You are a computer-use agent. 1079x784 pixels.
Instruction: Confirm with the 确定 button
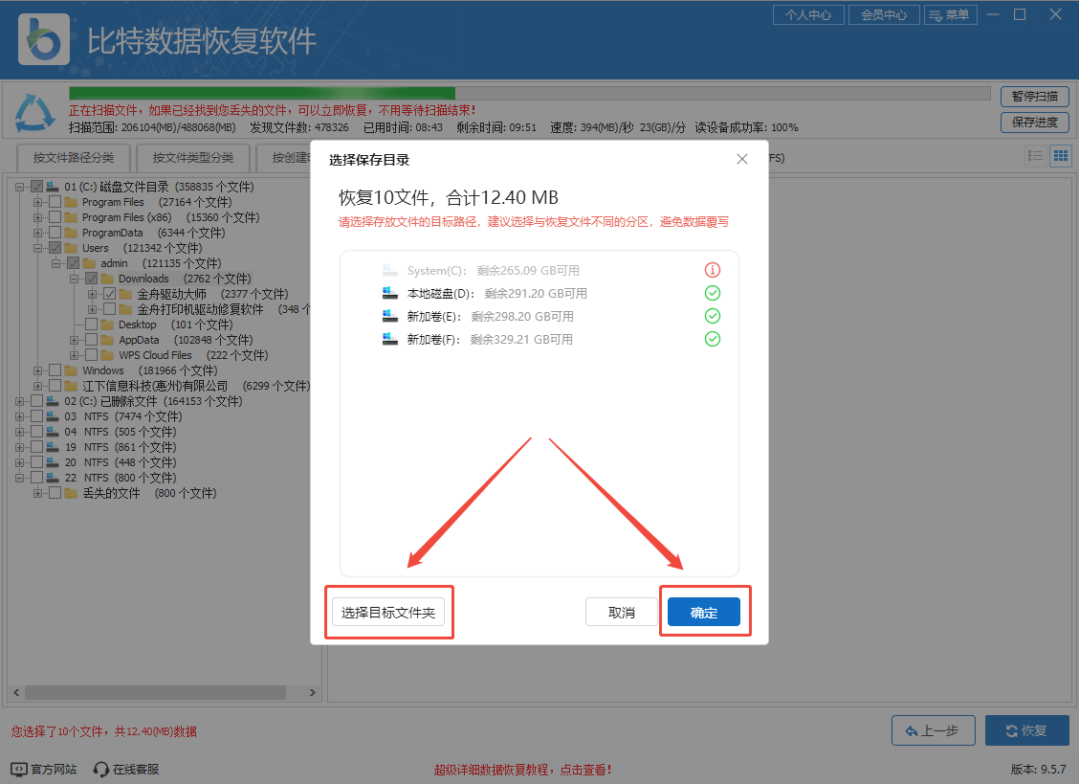point(704,612)
